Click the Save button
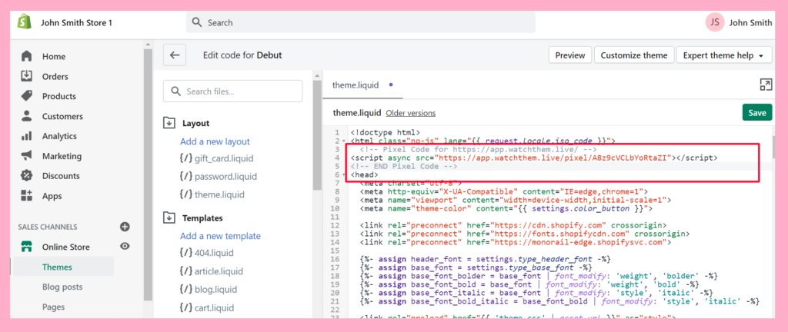788x332 pixels. pyautogui.click(x=757, y=112)
